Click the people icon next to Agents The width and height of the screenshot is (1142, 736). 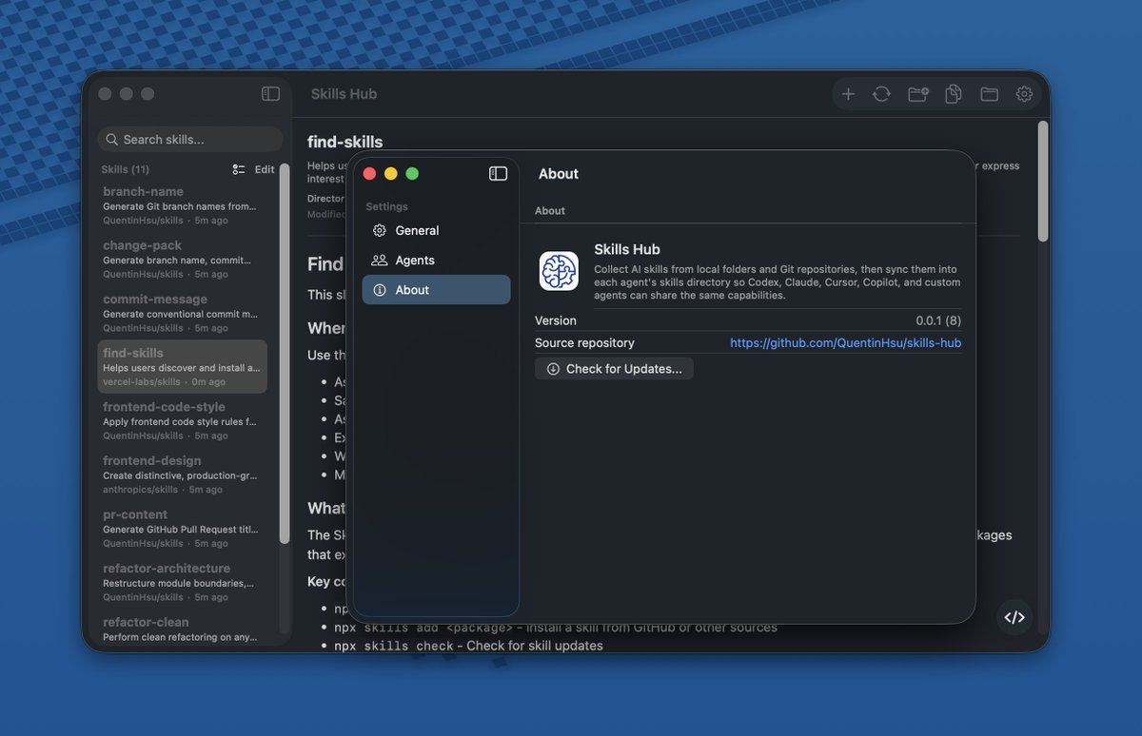point(380,260)
